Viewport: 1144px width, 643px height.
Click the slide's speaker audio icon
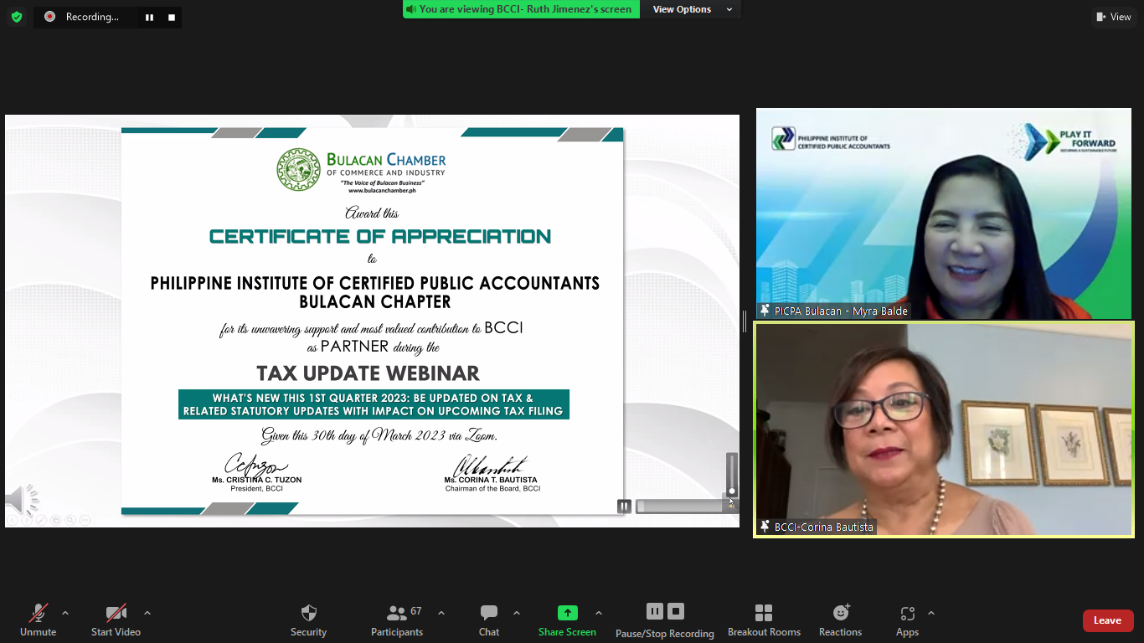(22, 500)
